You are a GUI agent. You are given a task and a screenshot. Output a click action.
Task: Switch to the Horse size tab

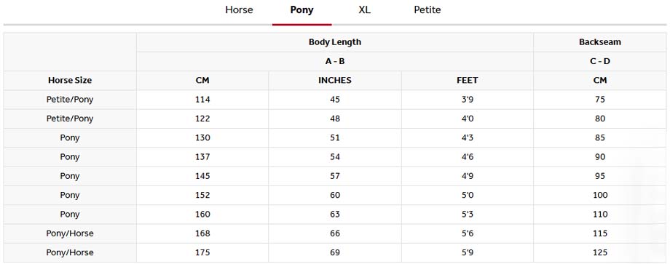point(239,9)
